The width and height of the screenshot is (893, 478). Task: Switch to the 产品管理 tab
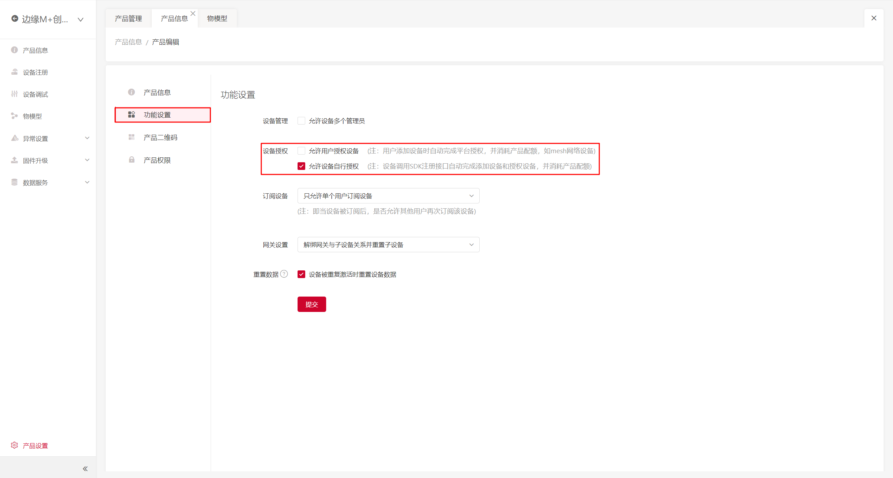tap(128, 18)
